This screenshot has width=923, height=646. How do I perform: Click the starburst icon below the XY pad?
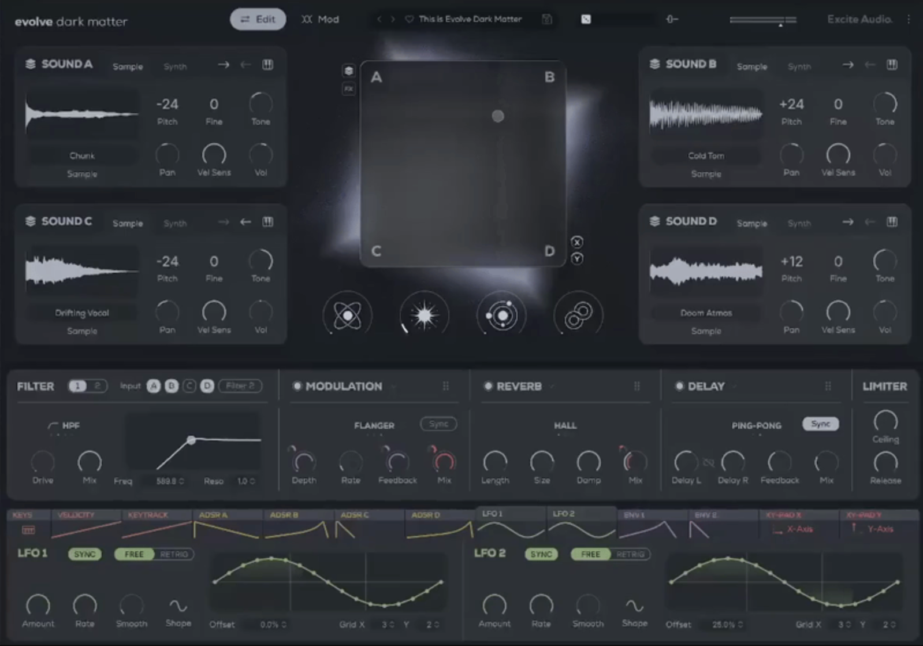point(424,315)
